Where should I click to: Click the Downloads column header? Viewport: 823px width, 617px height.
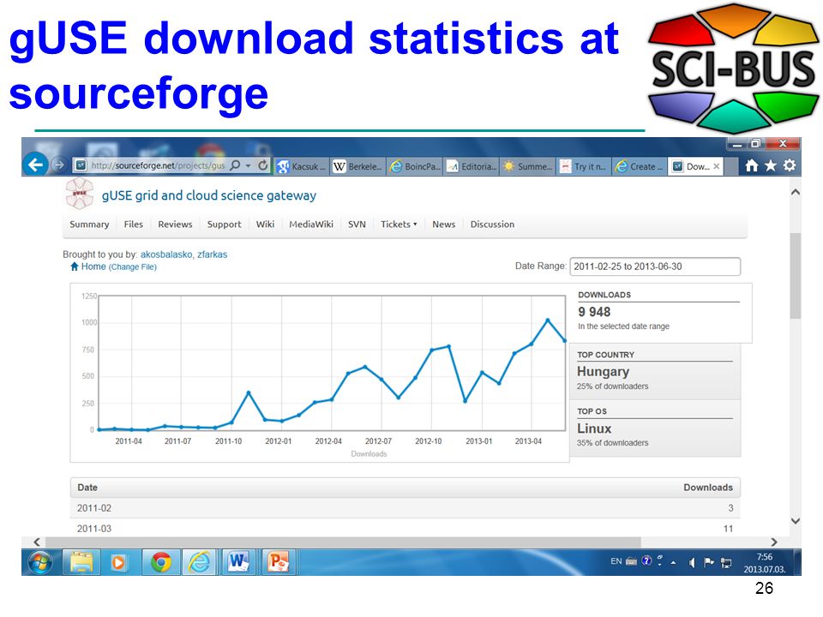point(707,488)
